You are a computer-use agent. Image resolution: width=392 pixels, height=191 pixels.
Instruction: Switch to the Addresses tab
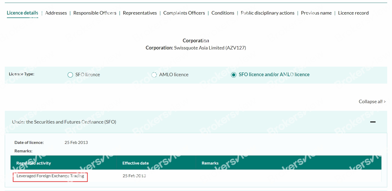(56, 13)
